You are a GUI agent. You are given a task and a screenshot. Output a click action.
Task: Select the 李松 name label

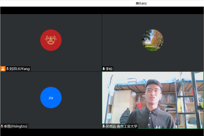[109, 69]
